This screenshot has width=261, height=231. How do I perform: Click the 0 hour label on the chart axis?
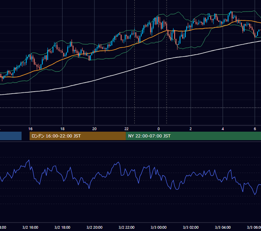(159, 129)
